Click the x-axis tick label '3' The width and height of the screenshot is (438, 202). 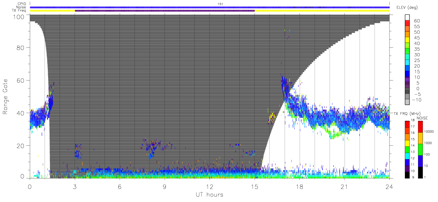pos(75,187)
